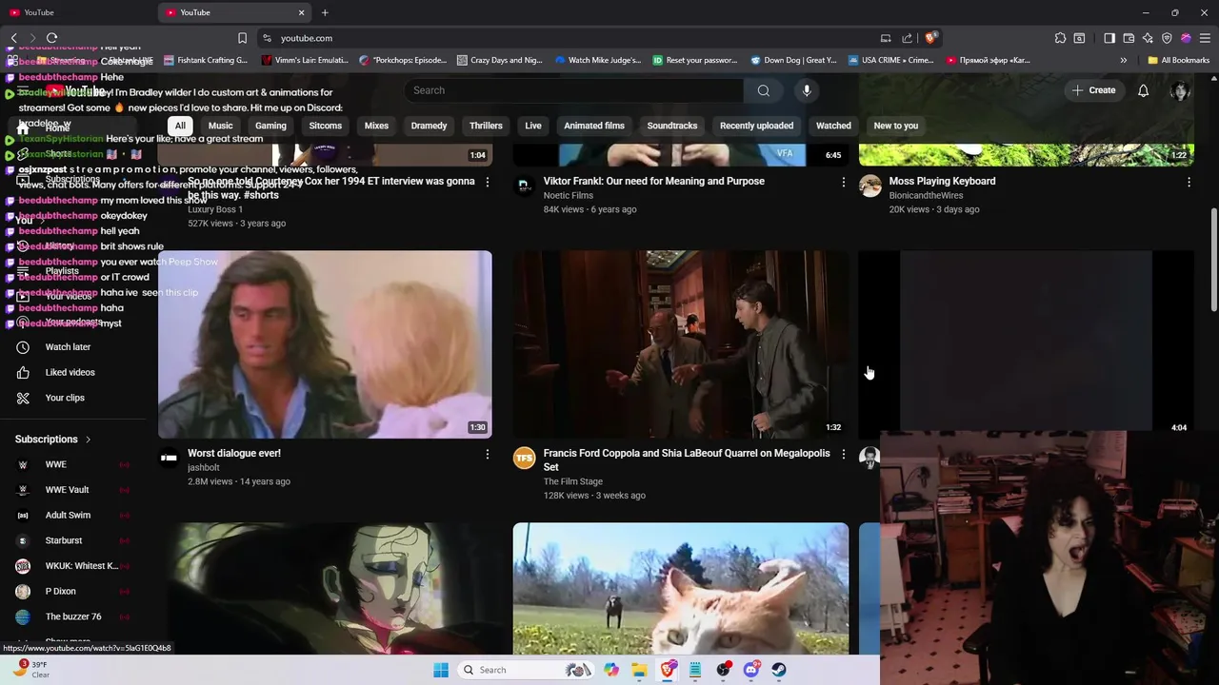Open the browser extensions puzzle icon

[x=1060, y=38]
